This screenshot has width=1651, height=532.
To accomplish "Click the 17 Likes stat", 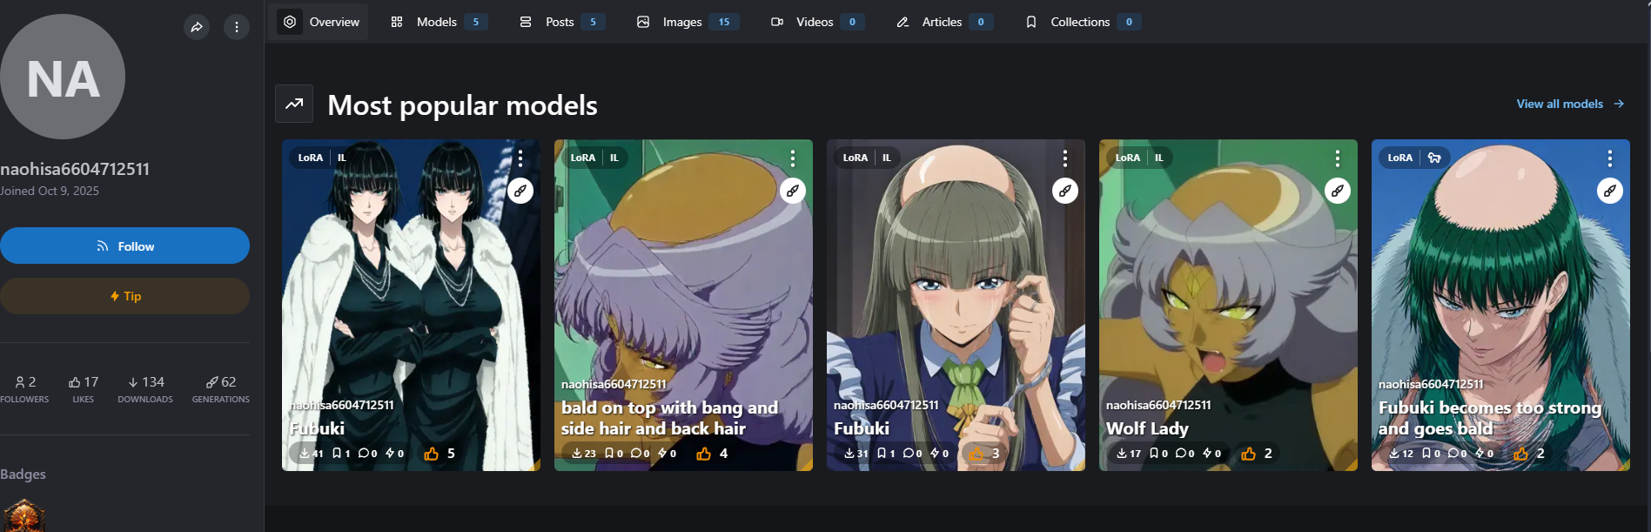I will pyautogui.click(x=84, y=389).
